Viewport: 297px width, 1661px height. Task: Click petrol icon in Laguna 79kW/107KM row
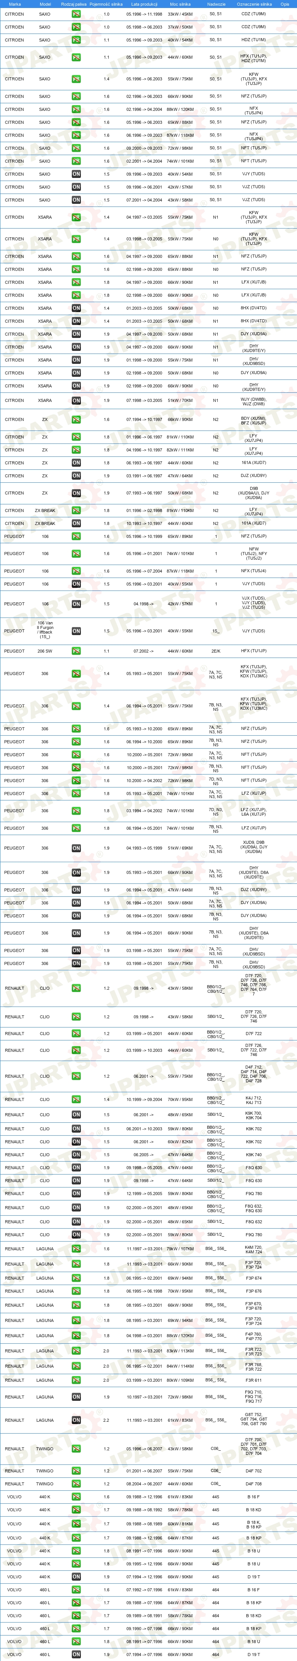pyautogui.click(x=76, y=1249)
